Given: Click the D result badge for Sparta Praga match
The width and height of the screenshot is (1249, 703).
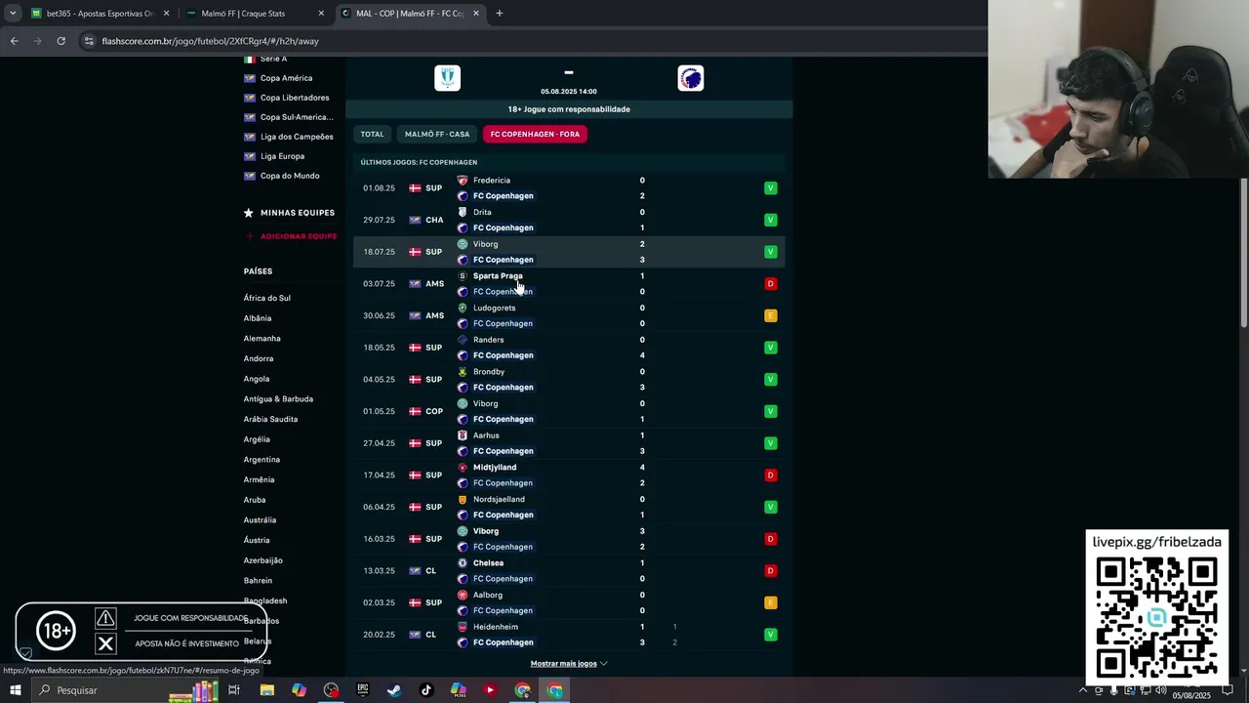Looking at the screenshot, I should [x=770, y=284].
